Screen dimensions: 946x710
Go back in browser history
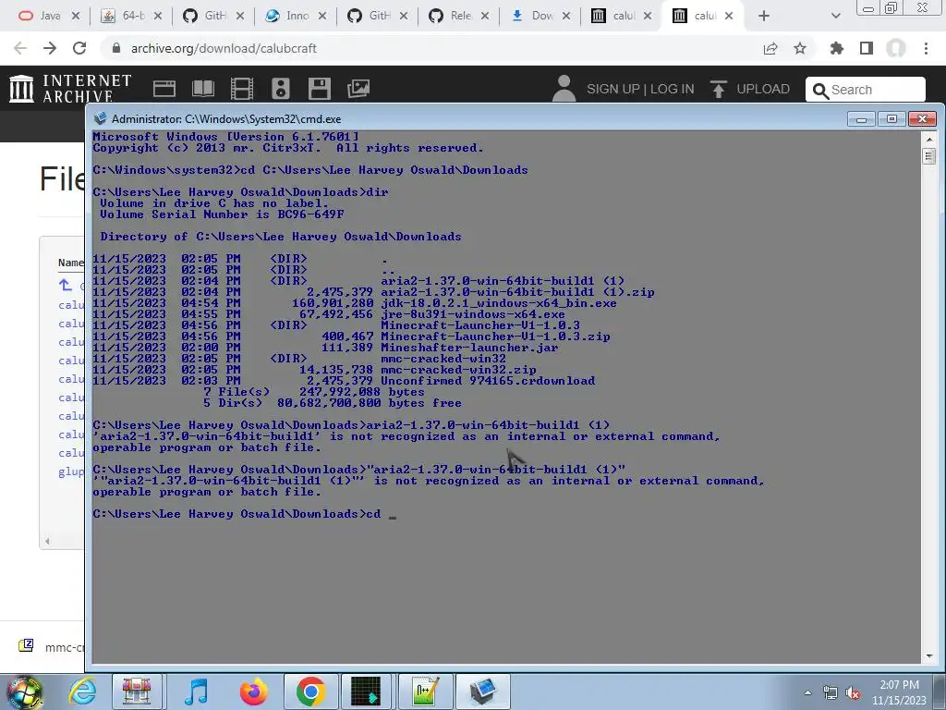coord(20,48)
